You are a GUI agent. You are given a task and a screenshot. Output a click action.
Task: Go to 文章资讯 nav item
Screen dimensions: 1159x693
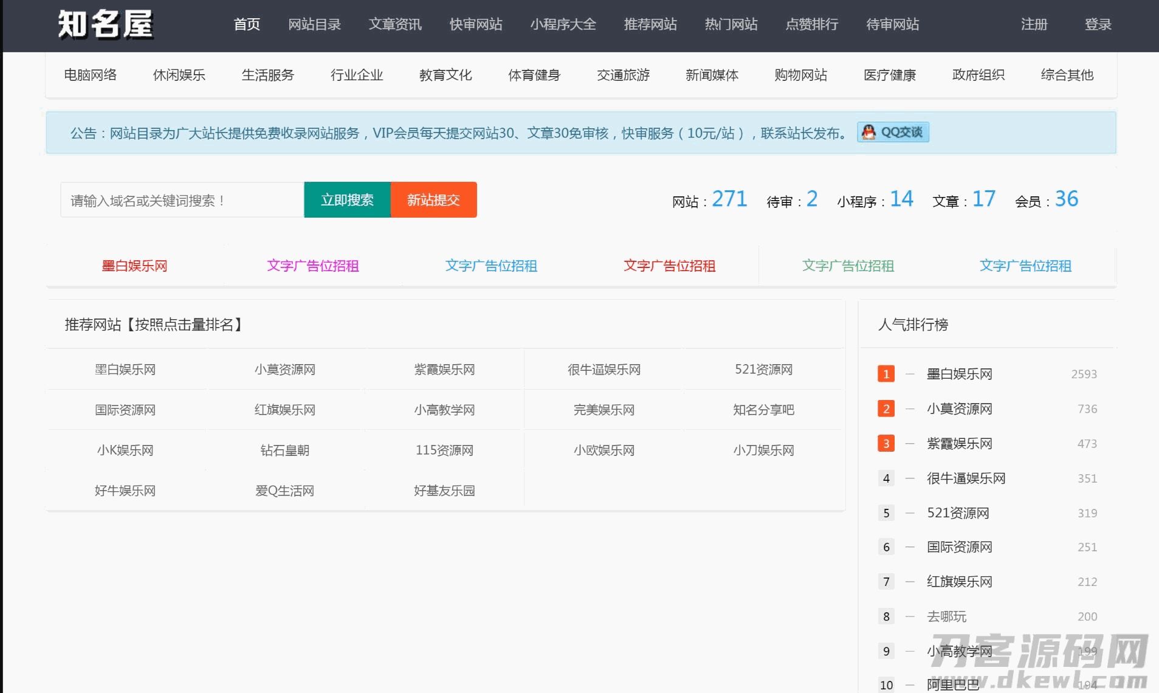395,24
